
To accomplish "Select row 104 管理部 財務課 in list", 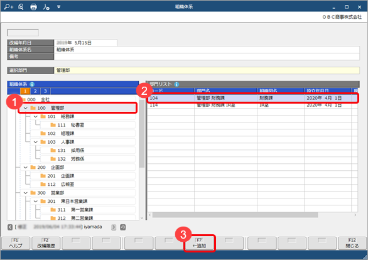I will [252, 98].
